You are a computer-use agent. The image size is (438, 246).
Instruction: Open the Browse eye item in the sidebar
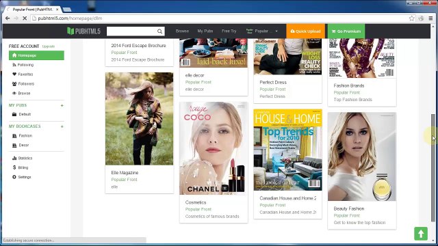pos(21,93)
